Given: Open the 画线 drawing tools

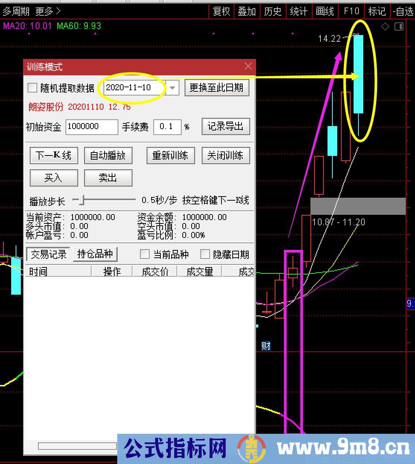Looking at the screenshot, I should pyautogui.click(x=325, y=12).
